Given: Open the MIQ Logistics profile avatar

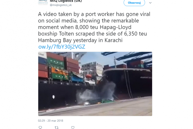Looking at the screenshot, I should (43, 3).
